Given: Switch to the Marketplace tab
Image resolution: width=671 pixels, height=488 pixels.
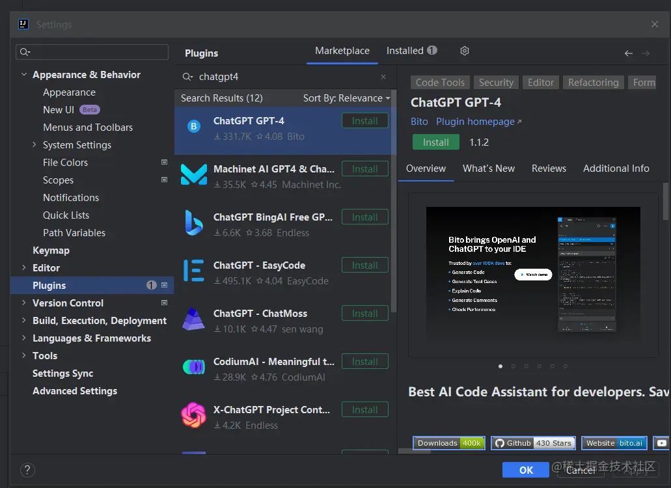Looking at the screenshot, I should pyautogui.click(x=342, y=51).
